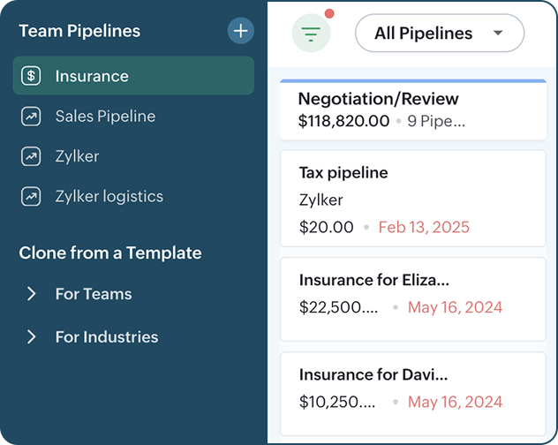Viewport: 558px width, 445px height.
Task: Click the chart icon beside Zylker
Action: (x=32, y=156)
